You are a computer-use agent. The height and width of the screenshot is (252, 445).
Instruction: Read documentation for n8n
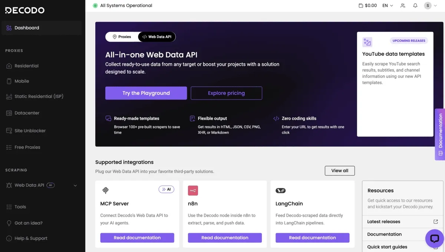click(225, 238)
